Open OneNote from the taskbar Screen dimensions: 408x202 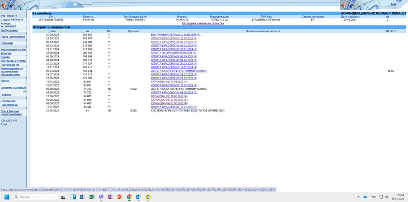click(111, 197)
